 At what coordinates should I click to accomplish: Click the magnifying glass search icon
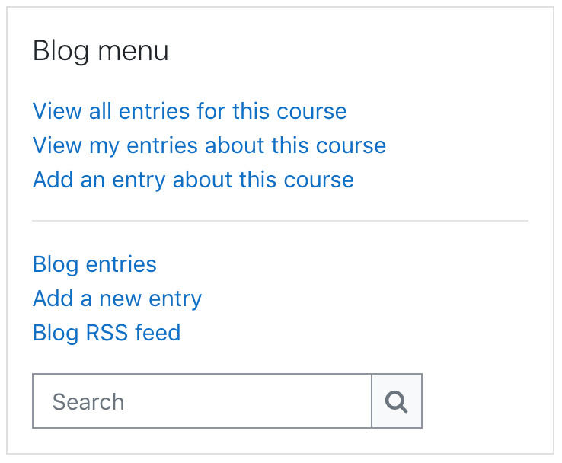point(397,401)
